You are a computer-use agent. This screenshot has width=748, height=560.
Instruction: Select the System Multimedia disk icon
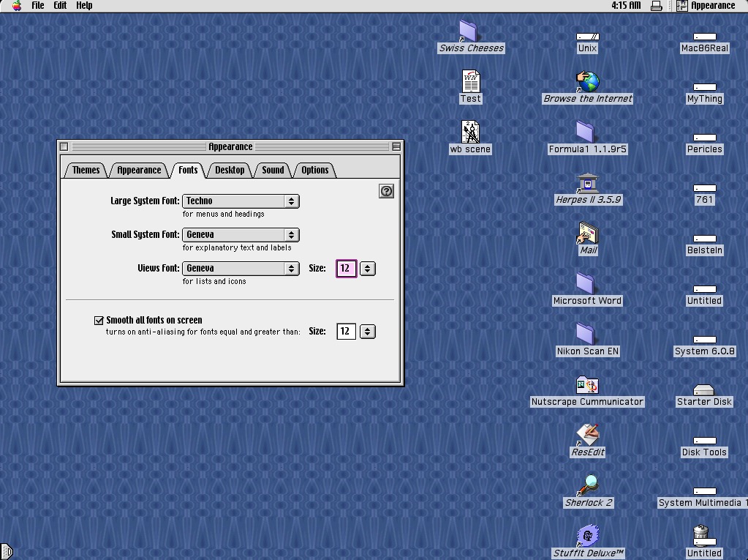click(705, 491)
